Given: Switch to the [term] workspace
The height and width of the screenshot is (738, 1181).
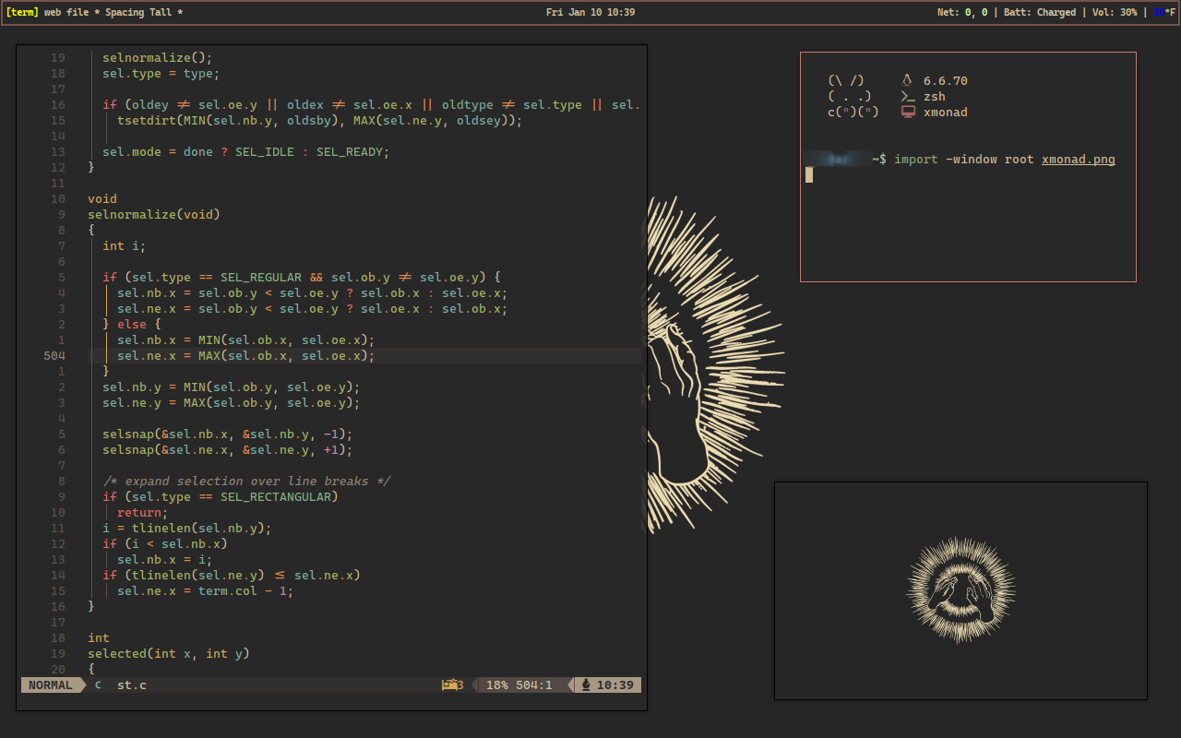Looking at the screenshot, I should pyautogui.click(x=22, y=13).
